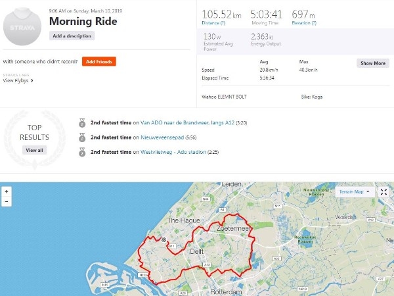Click the Strava athlete avatar placeholder

coord(22,26)
